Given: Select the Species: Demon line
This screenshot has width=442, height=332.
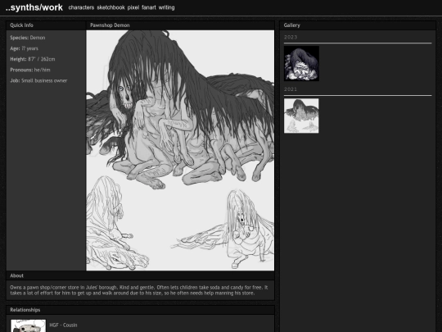Looking at the screenshot, I should coord(28,38).
